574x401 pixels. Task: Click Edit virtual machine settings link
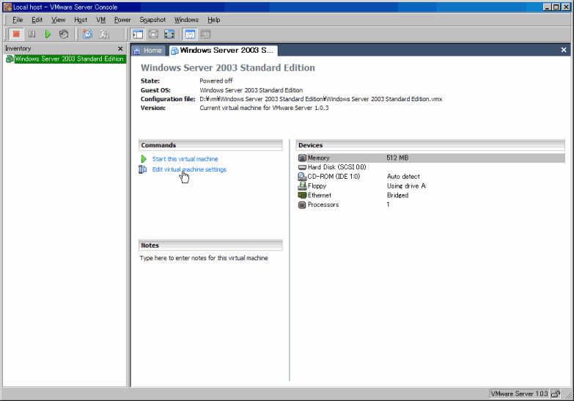[189, 169]
